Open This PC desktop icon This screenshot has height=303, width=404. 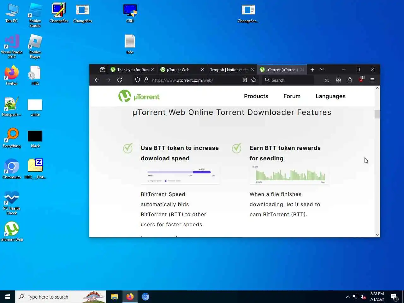tap(12, 13)
